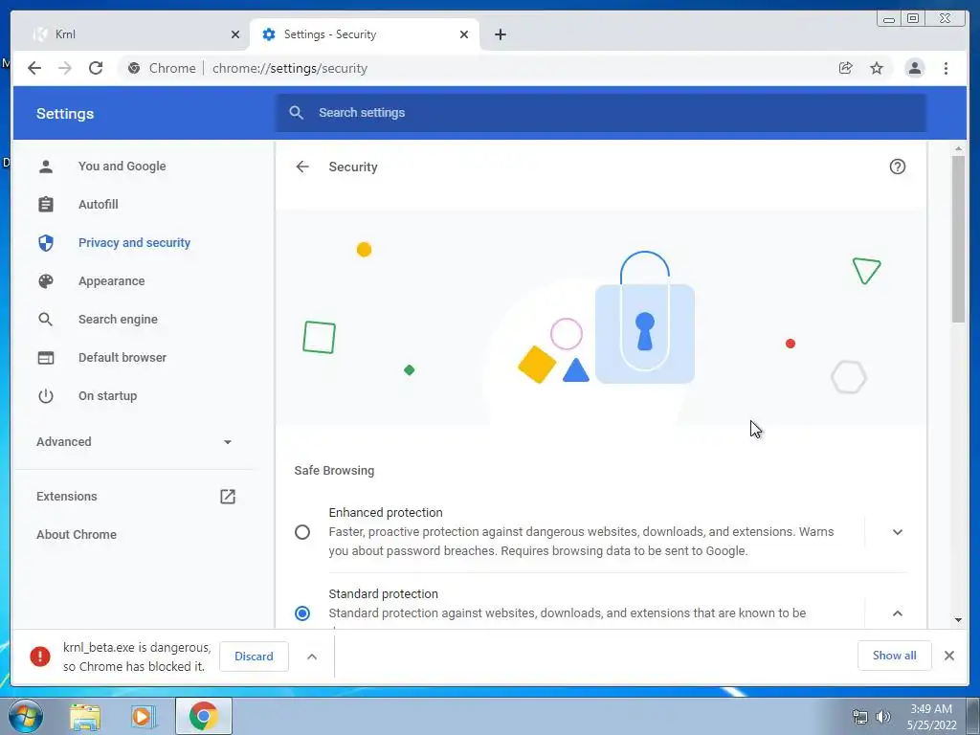Click the On startup power icon
This screenshot has width=980, height=735.
click(x=46, y=395)
